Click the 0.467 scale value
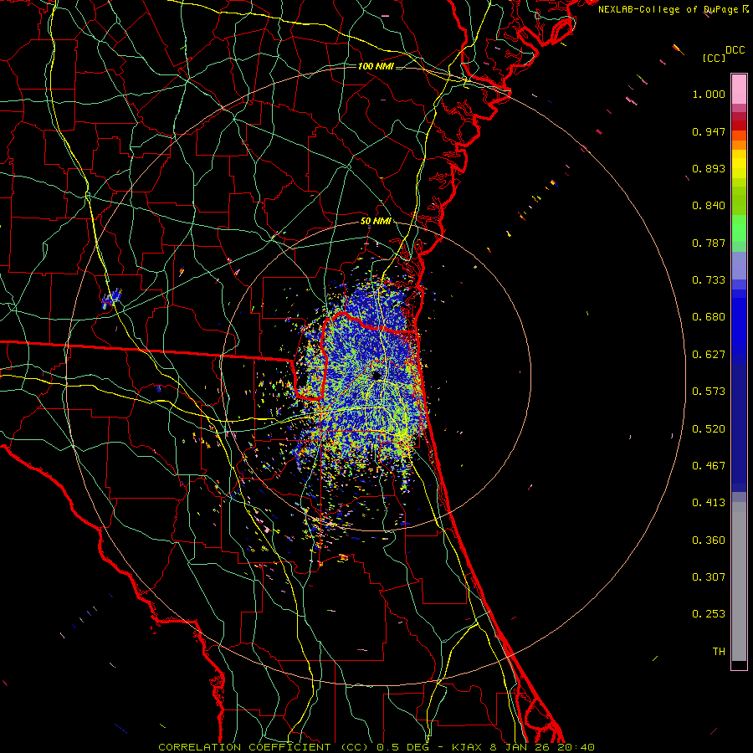Viewport: 753px width, 753px height. tap(709, 466)
